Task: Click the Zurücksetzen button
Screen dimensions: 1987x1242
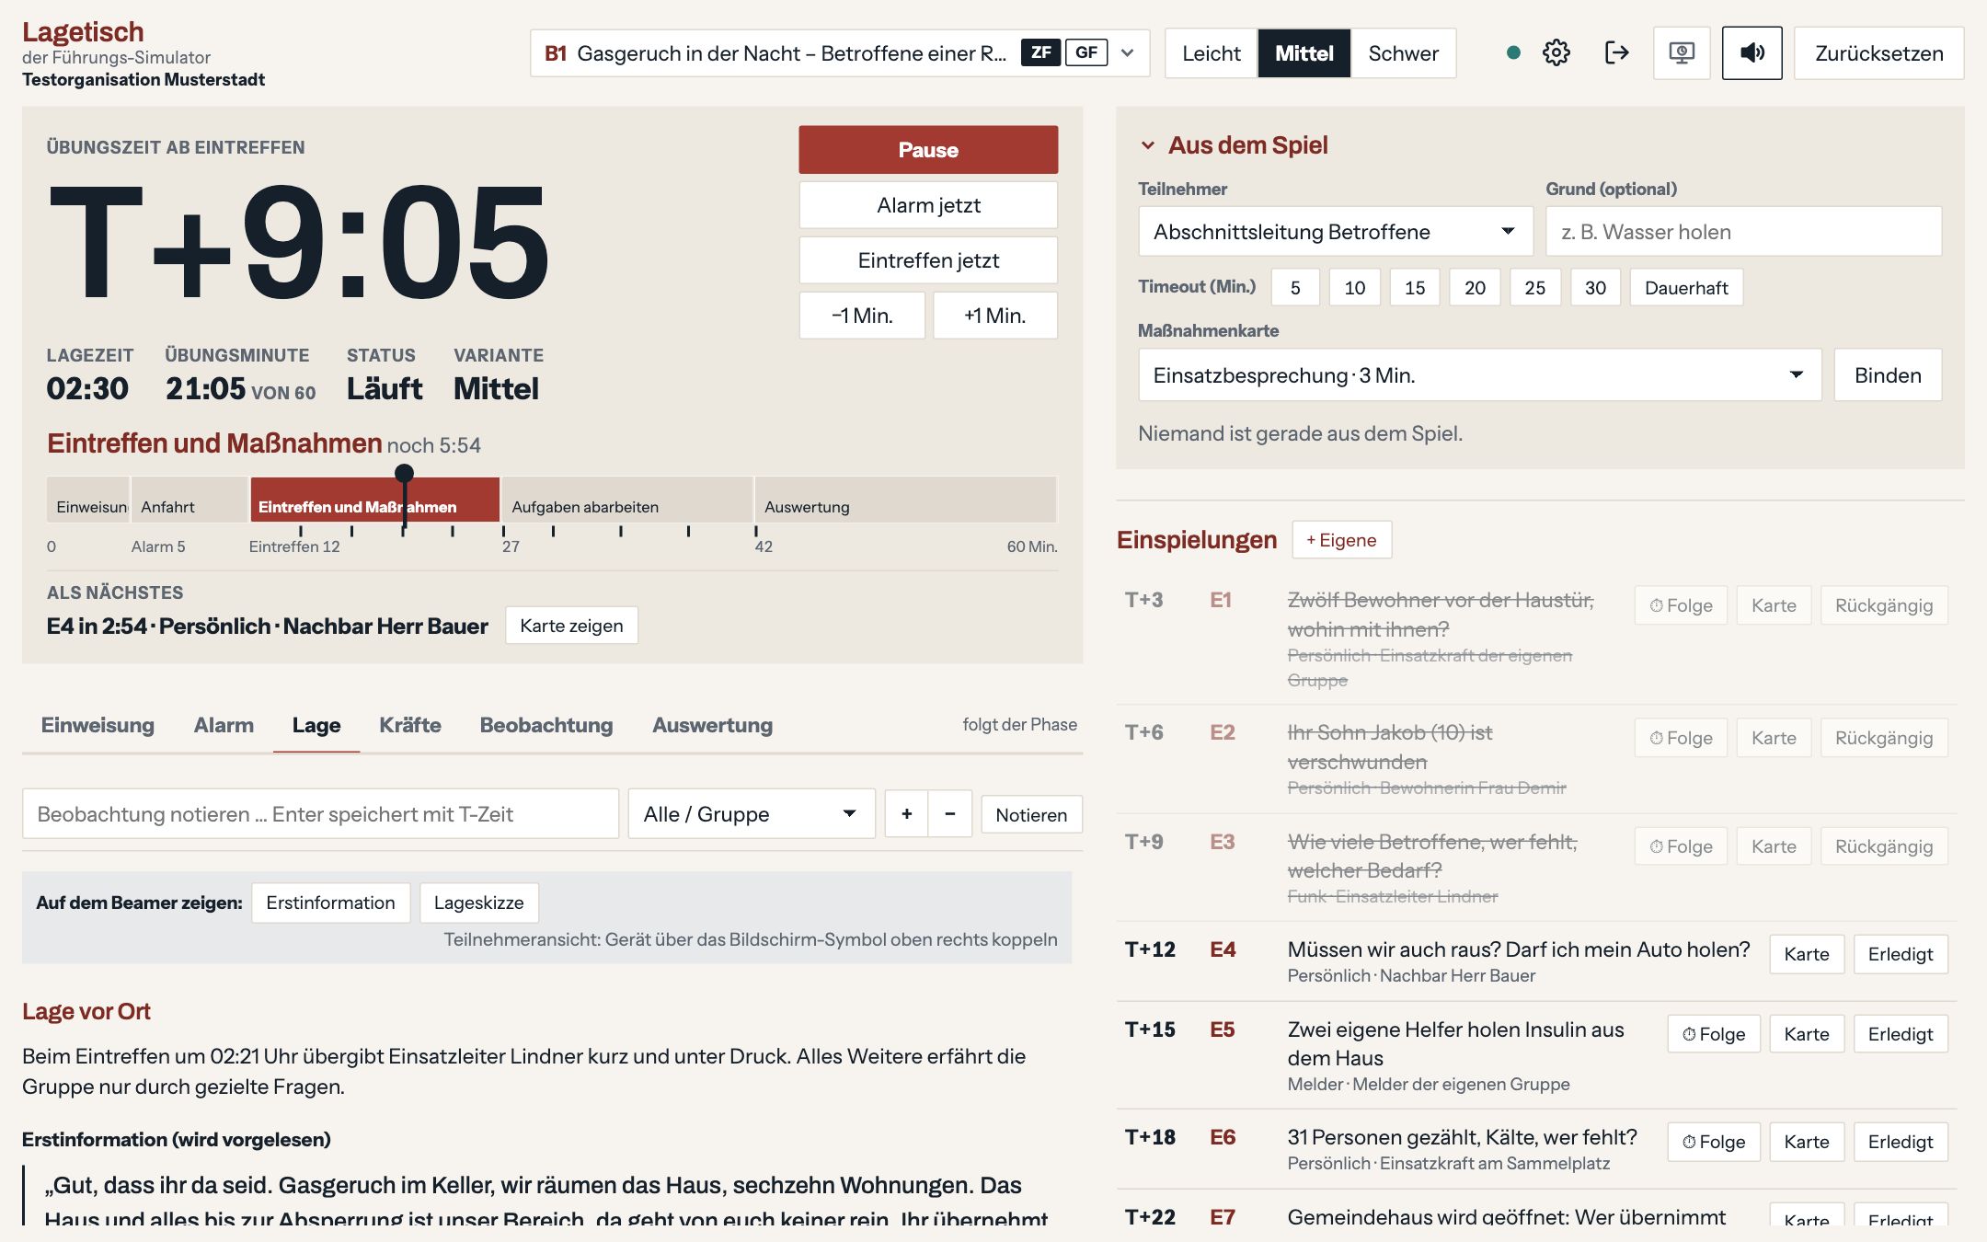Action: [1878, 53]
